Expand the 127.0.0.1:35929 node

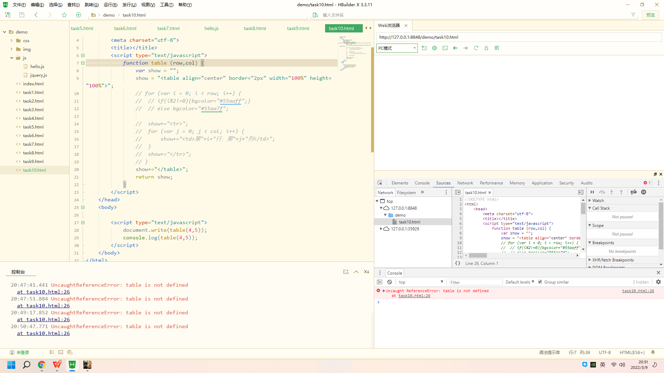pyautogui.click(x=381, y=229)
